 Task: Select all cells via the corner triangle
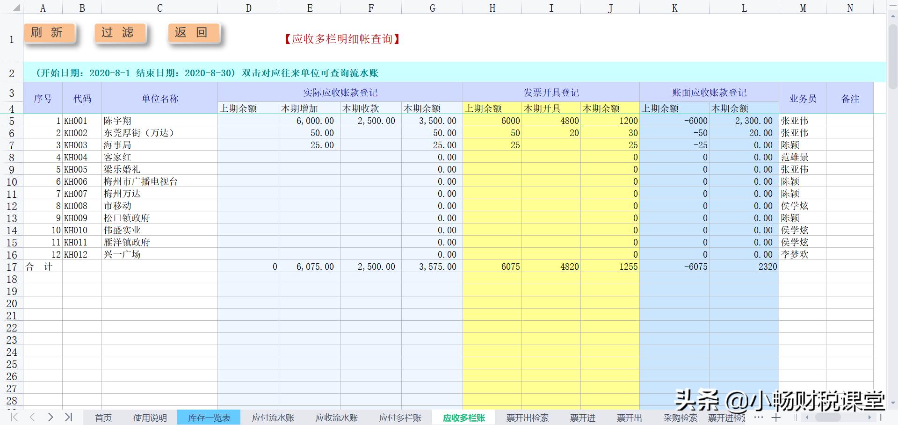(17, 7)
